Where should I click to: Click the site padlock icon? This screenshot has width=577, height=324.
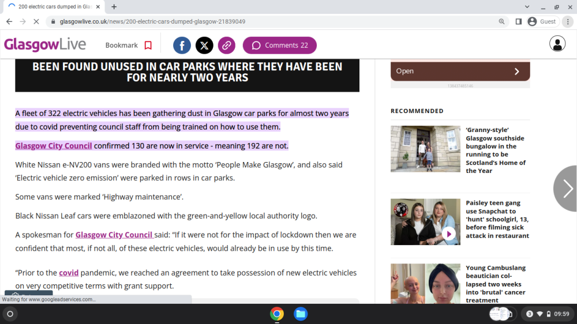point(53,21)
